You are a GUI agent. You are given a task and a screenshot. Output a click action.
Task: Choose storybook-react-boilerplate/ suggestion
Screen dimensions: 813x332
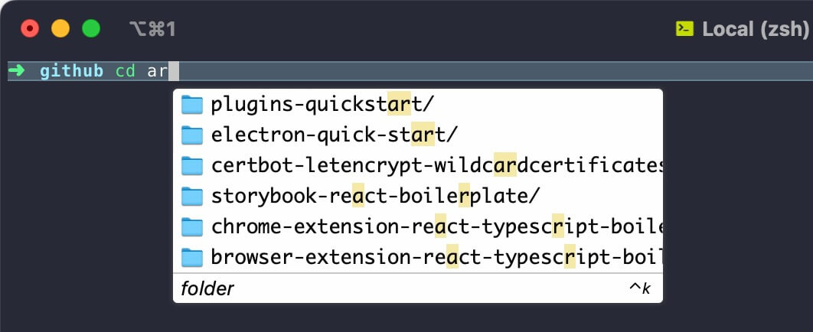click(417, 197)
